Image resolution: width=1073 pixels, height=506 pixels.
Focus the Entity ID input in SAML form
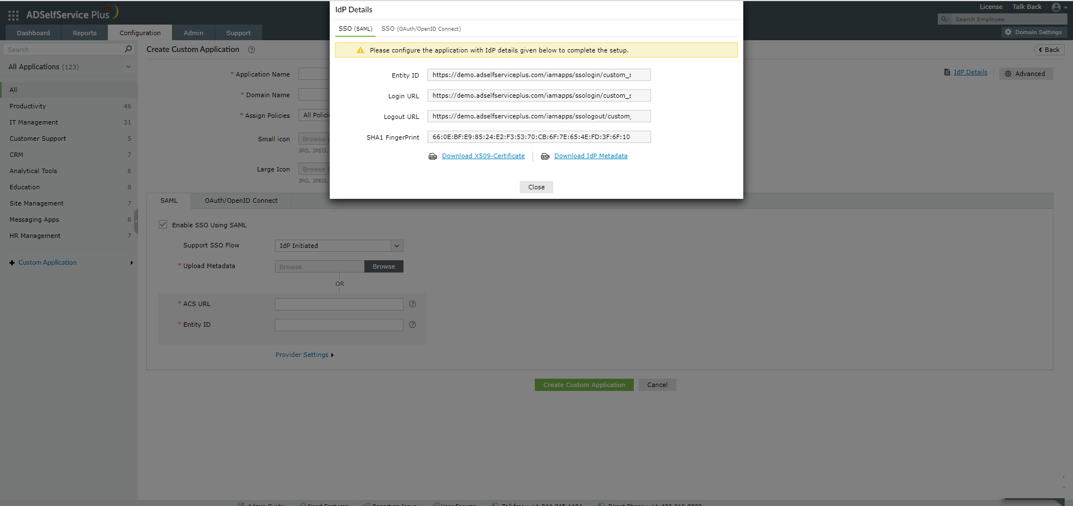pos(339,325)
